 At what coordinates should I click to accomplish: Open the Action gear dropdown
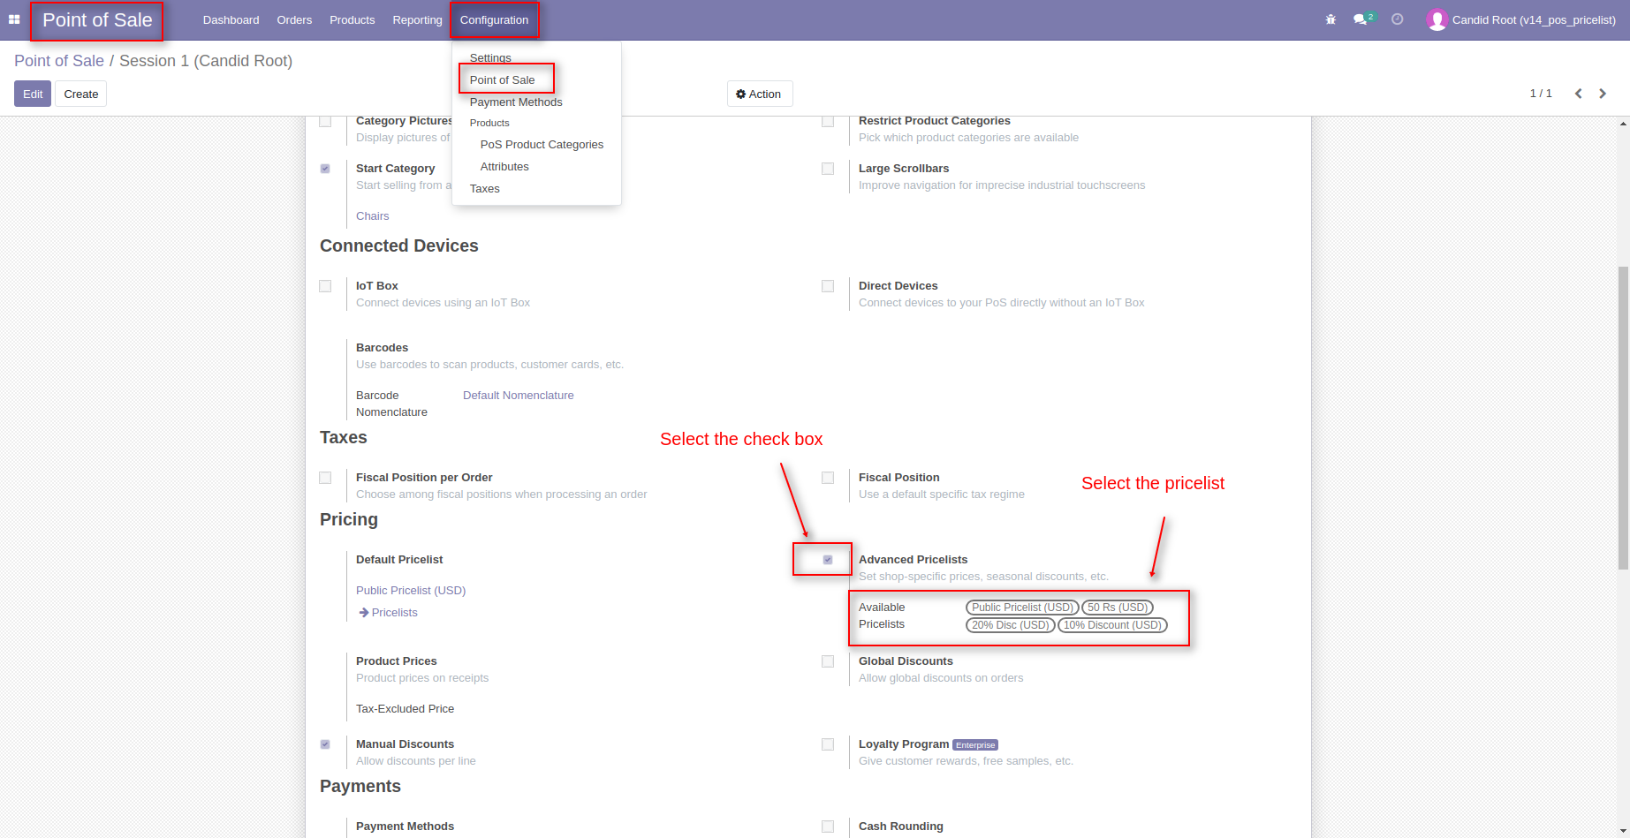[759, 94]
